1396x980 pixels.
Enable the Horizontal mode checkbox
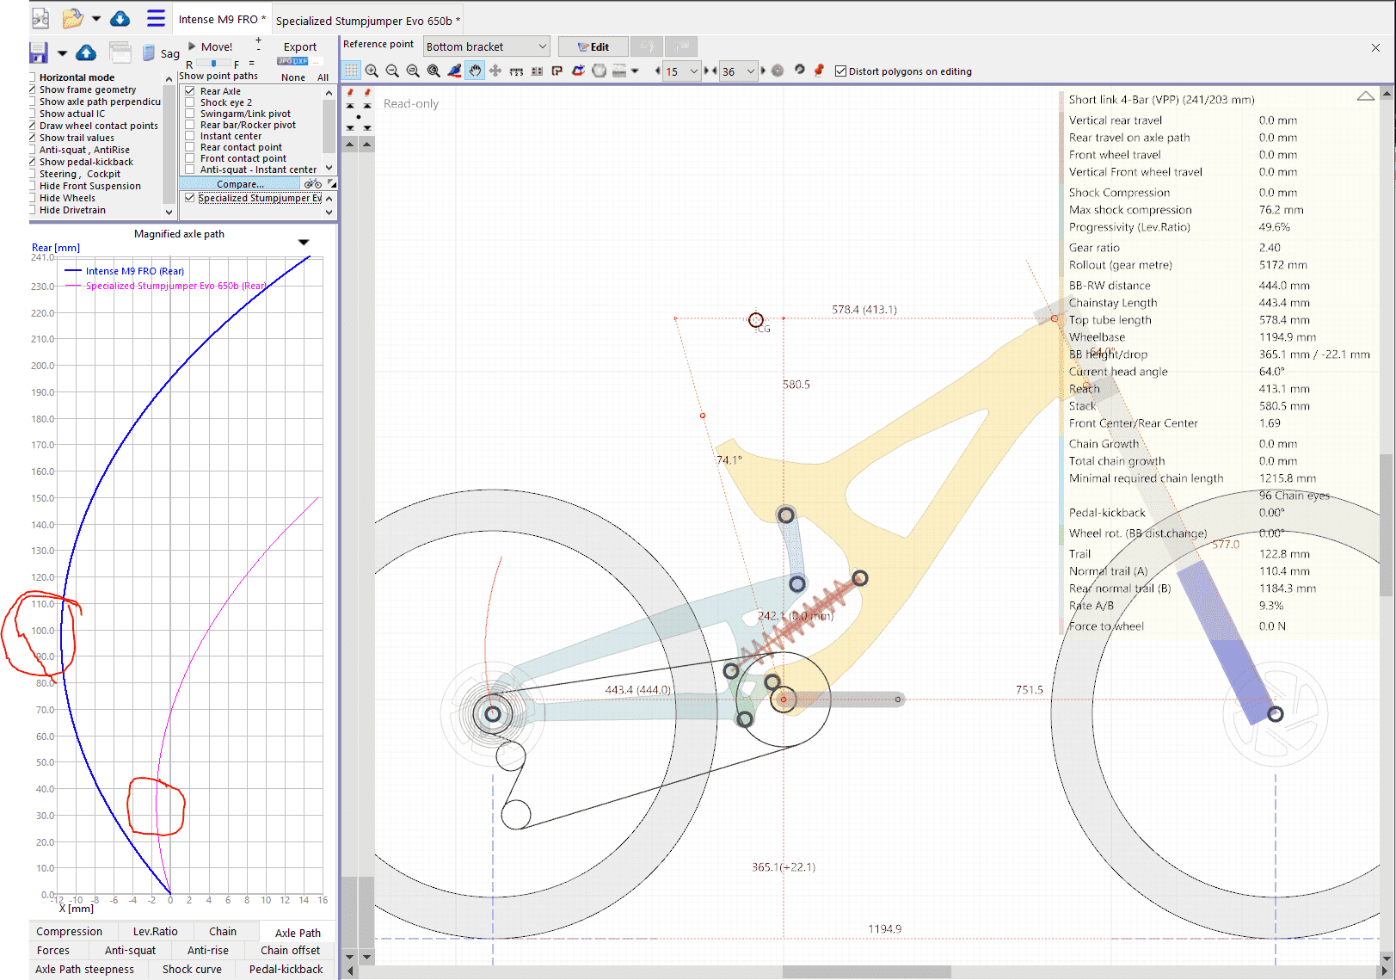coord(33,77)
